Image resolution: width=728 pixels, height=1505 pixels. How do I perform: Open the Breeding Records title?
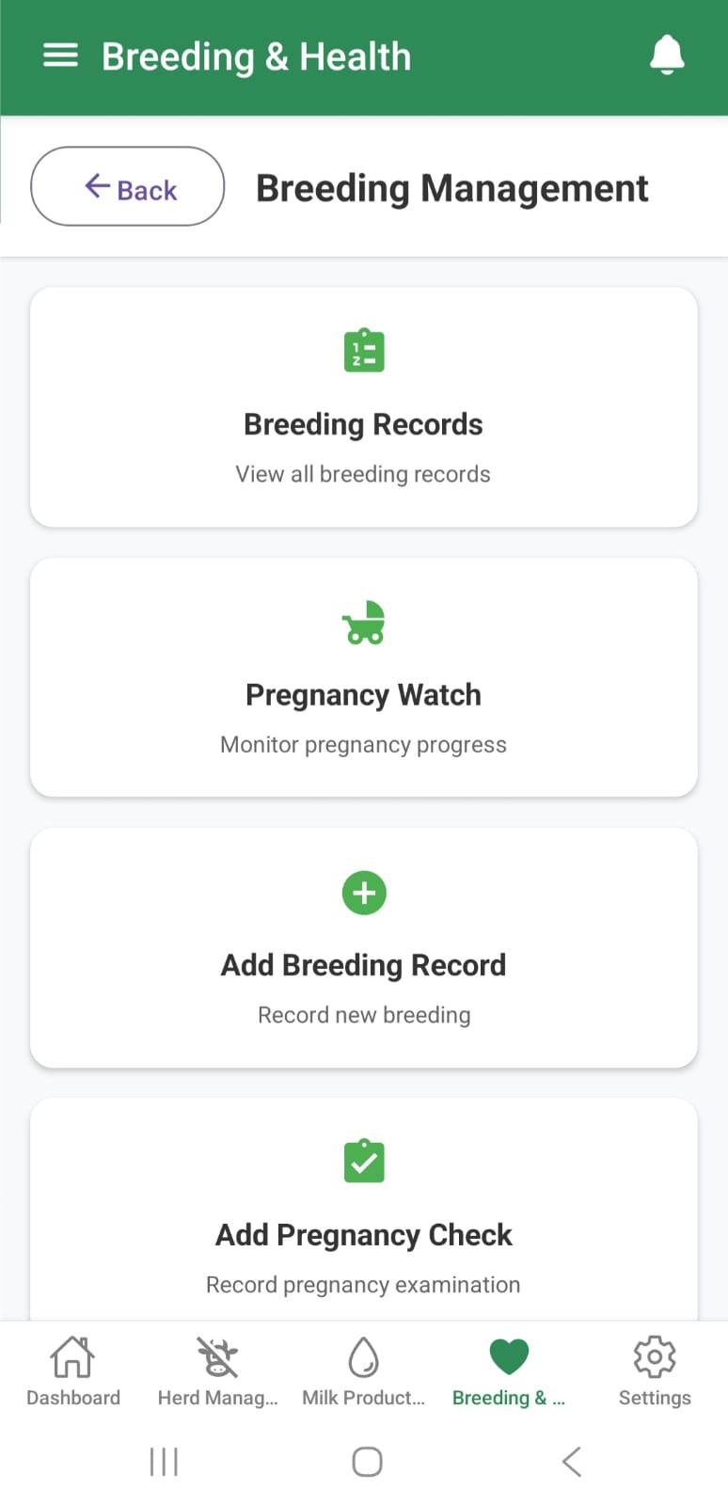[363, 424]
